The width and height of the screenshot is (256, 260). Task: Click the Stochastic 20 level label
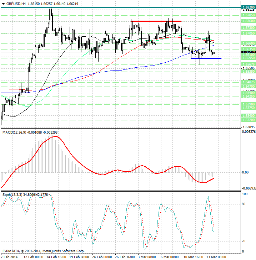[244, 241]
